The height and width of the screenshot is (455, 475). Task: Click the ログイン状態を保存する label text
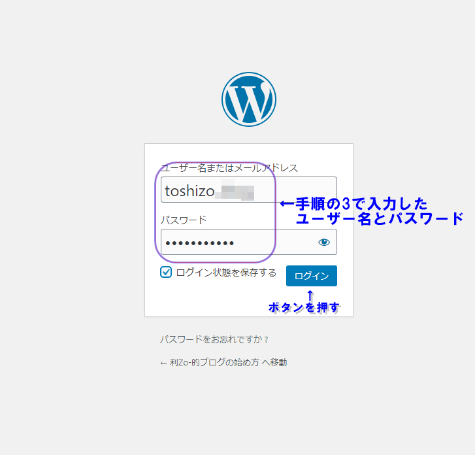tap(226, 273)
